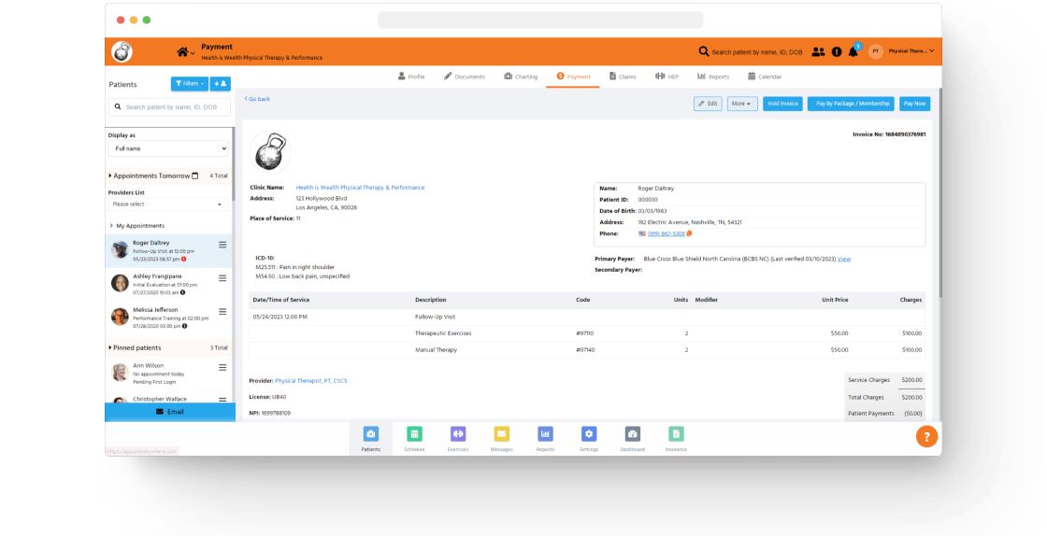Open Insurance in bottom navigation bar
The width and height of the screenshot is (1047, 536).
click(x=676, y=439)
